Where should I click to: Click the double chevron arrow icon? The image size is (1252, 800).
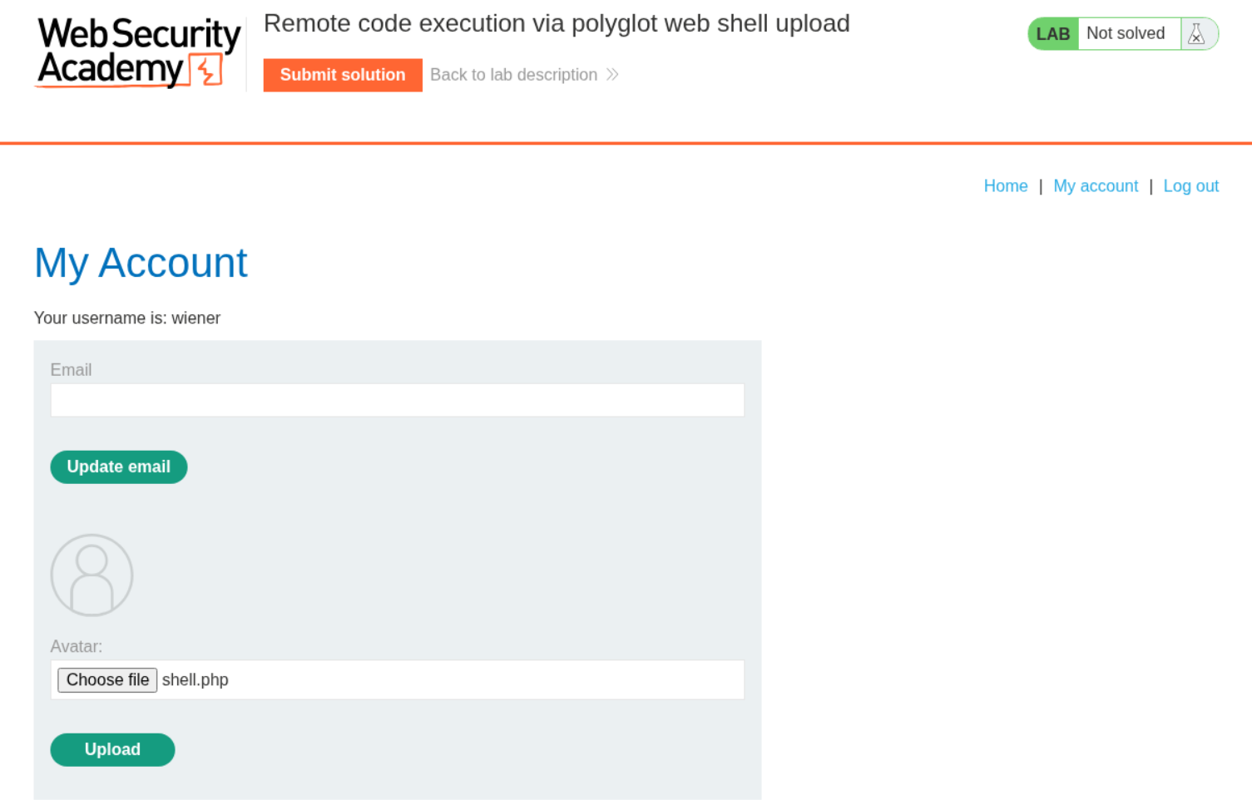click(x=612, y=75)
